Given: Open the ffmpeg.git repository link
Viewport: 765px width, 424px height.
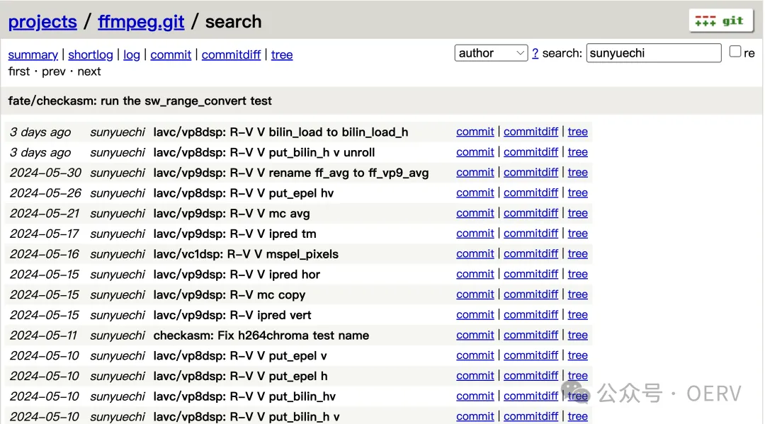Looking at the screenshot, I should pyautogui.click(x=141, y=22).
